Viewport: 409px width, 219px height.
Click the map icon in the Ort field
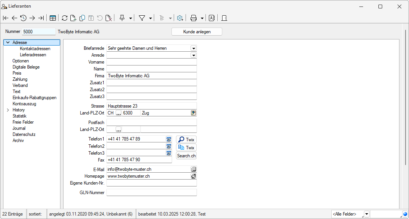(x=193, y=113)
